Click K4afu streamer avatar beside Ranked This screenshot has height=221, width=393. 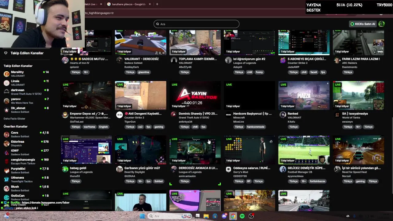click(283, 115)
